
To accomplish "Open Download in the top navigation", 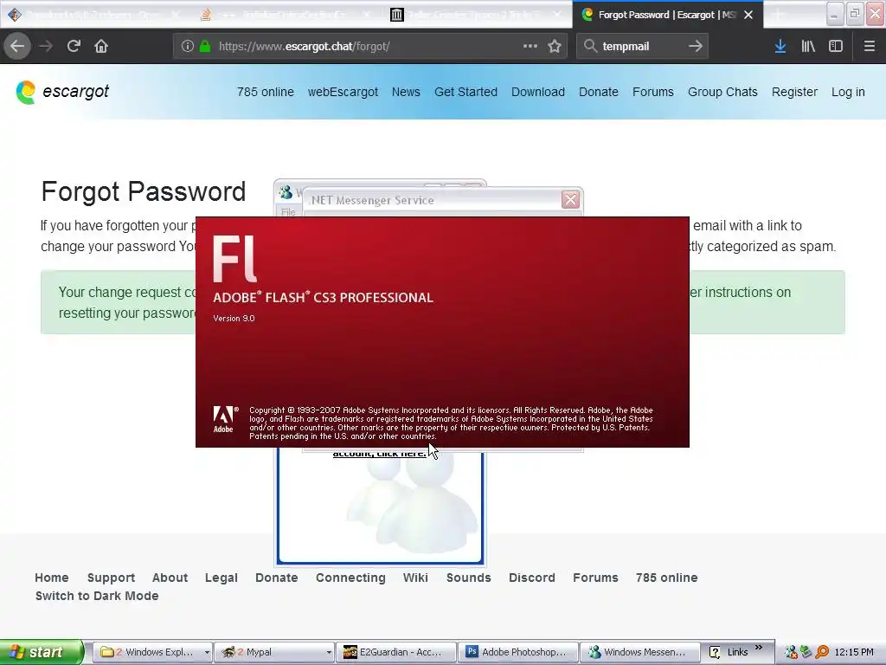I will pyautogui.click(x=538, y=92).
